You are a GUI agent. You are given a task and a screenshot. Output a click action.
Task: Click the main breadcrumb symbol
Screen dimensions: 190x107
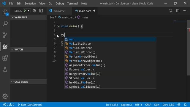click(85, 17)
